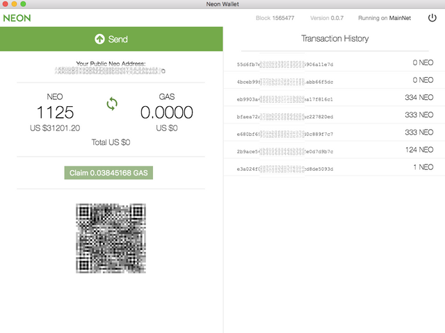The height and width of the screenshot is (333, 445).
Task: Click the 124 NEO amount
Action: click(419, 150)
